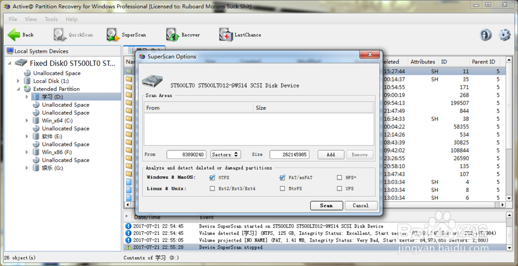
Task: Select the 软件 (E:) volume
Action: tap(52, 136)
